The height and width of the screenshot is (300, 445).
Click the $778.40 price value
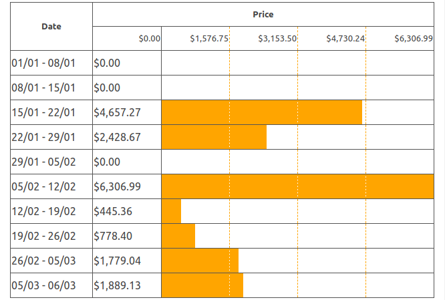click(113, 236)
